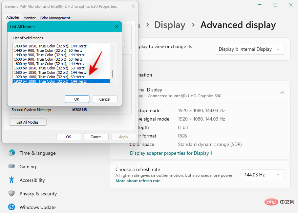Click the Privacy & security shield icon
The width and height of the screenshot is (298, 213).
pyautogui.click(x=12, y=194)
